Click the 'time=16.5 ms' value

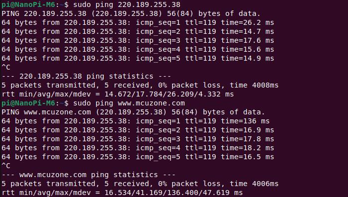(247, 157)
